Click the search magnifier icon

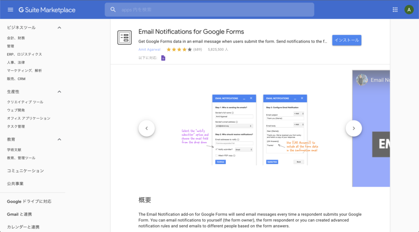(113, 10)
